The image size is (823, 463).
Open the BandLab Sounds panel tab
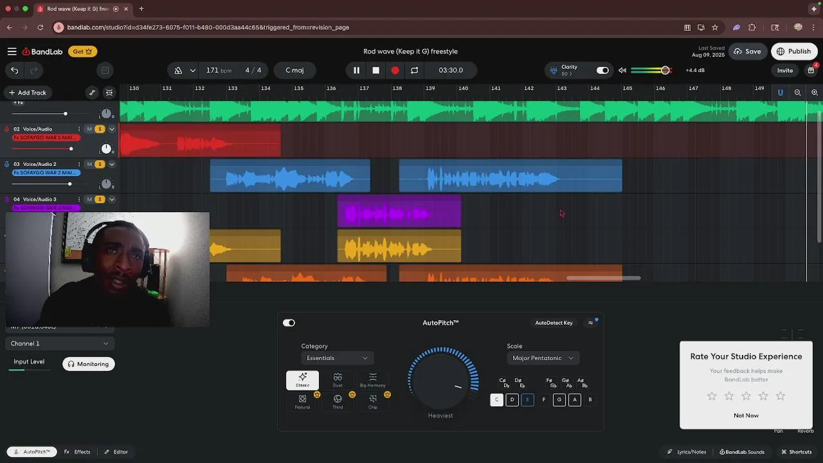pos(742,452)
